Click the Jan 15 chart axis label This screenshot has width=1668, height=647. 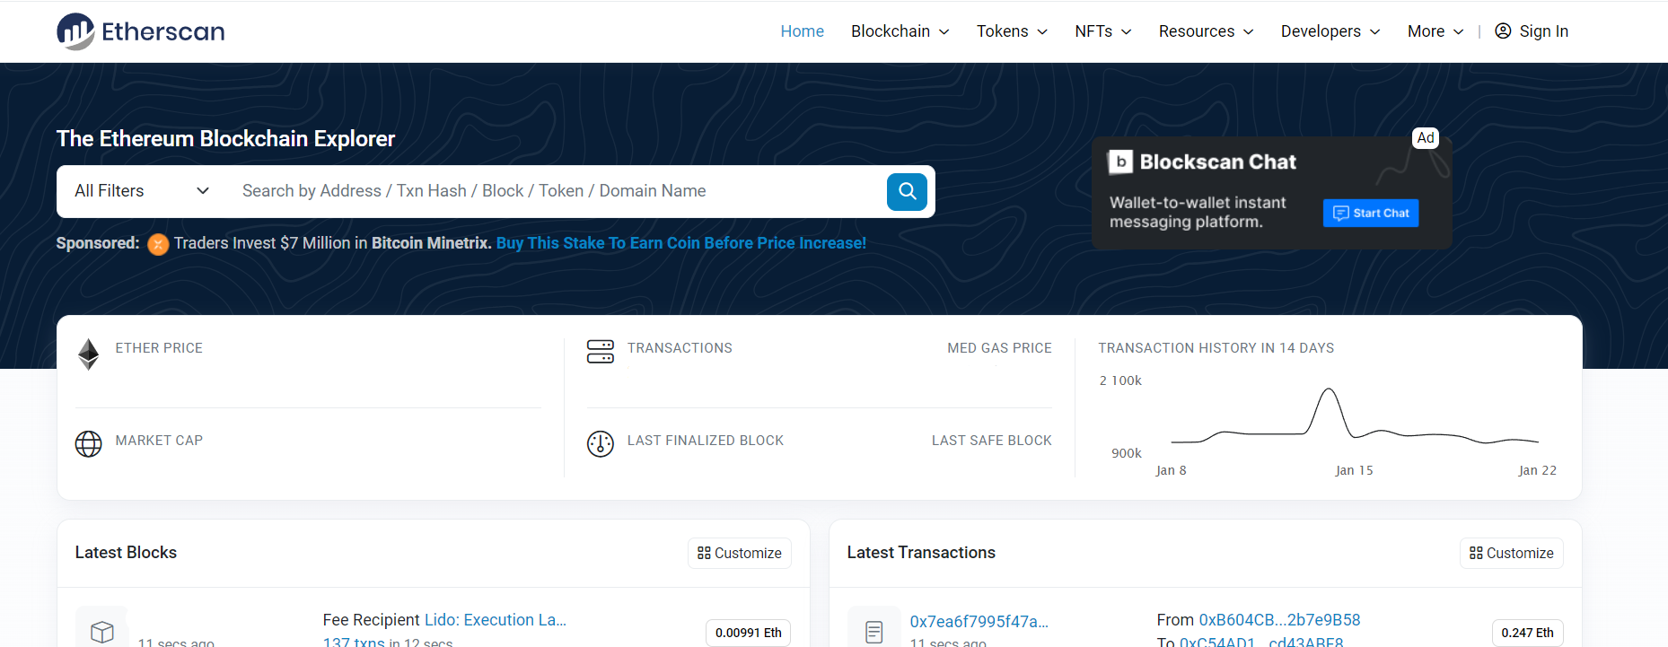[1354, 470]
